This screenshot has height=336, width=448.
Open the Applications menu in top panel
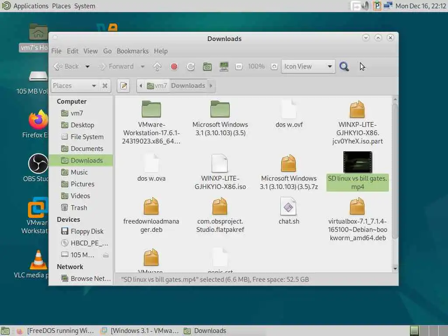tap(31, 6)
